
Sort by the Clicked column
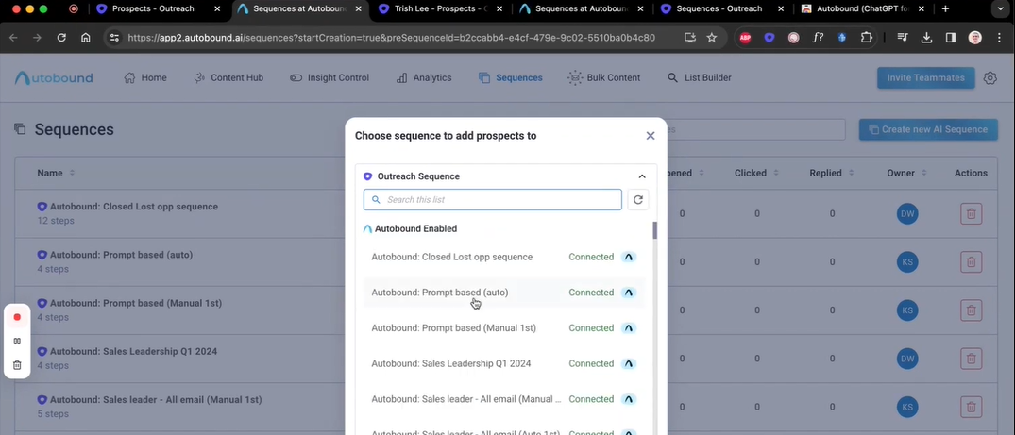(756, 173)
